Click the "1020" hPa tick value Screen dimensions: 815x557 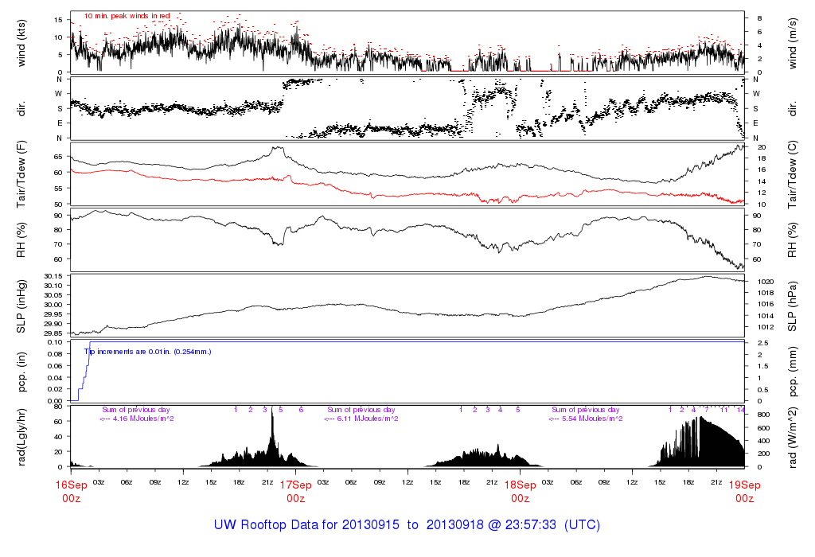(x=766, y=282)
